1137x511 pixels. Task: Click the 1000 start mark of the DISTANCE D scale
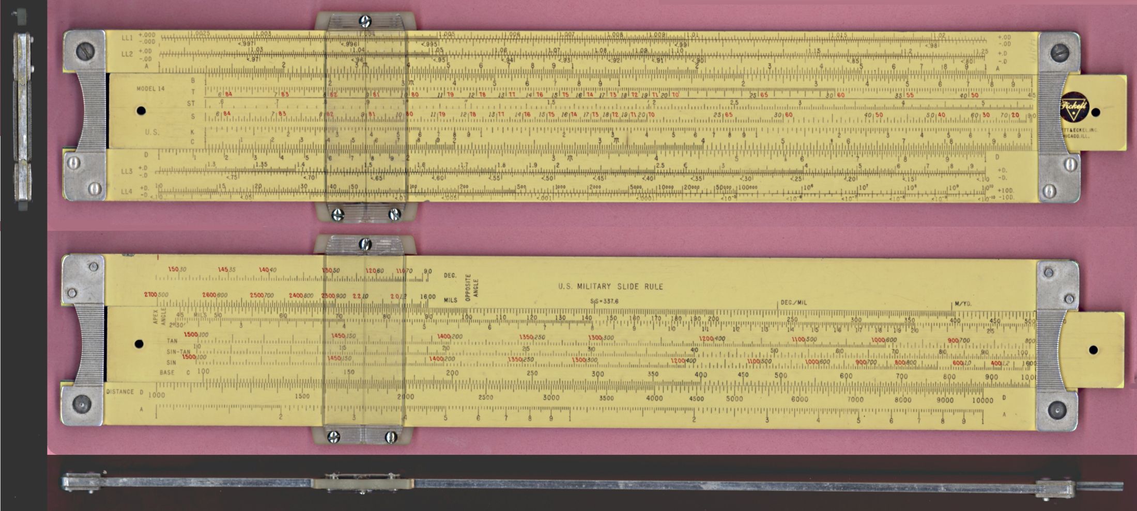click(x=157, y=395)
